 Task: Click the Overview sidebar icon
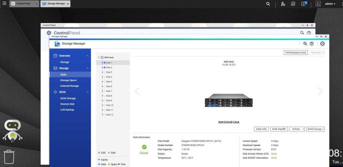[x=55, y=56]
